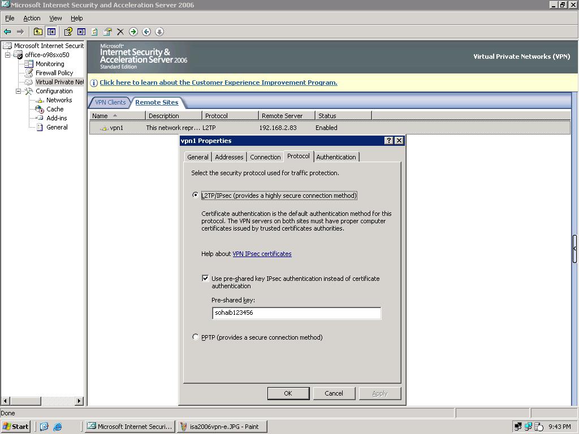This screenshot has width=579, height=434.
Task: Click the Delete X toolbar icon
Action: [x=120, y=32]
